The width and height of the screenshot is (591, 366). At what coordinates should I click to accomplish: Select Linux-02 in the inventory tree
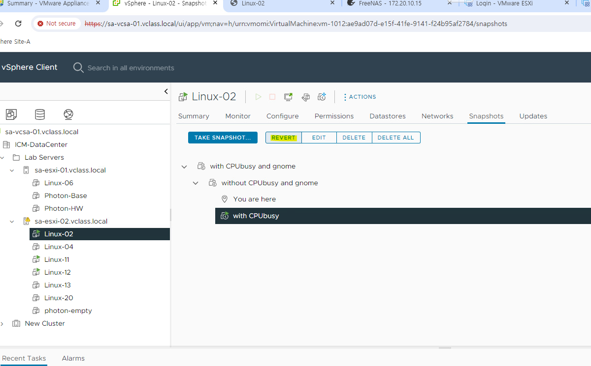tap(59, 234)
